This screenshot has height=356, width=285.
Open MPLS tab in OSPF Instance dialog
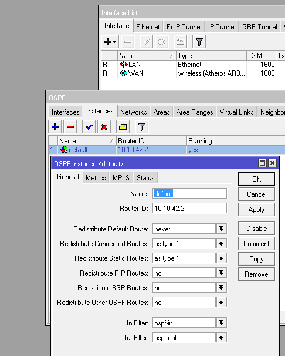pos(121,178)
